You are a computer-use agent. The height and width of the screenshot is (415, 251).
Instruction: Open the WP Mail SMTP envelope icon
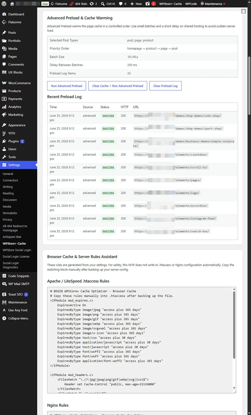click(4, 284)
